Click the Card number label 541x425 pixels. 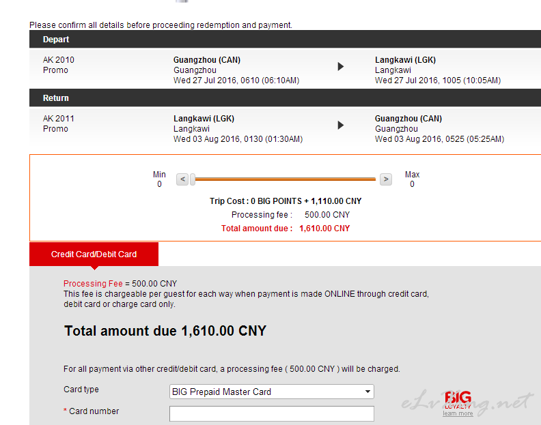coord(91,411)
